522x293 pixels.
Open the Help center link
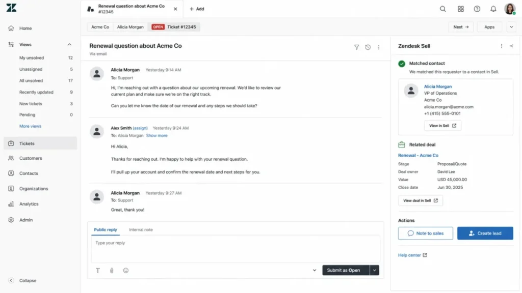click(x=412, y=255)
